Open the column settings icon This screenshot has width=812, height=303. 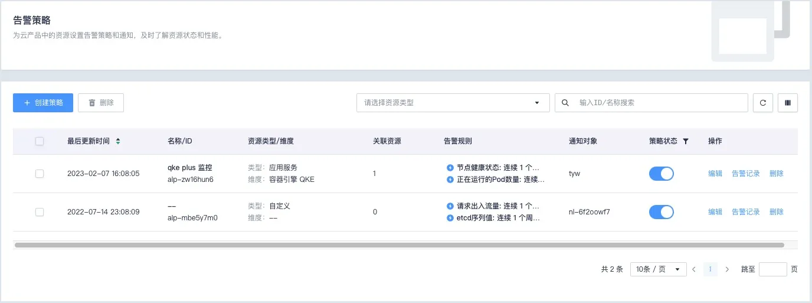pos(788,103)
